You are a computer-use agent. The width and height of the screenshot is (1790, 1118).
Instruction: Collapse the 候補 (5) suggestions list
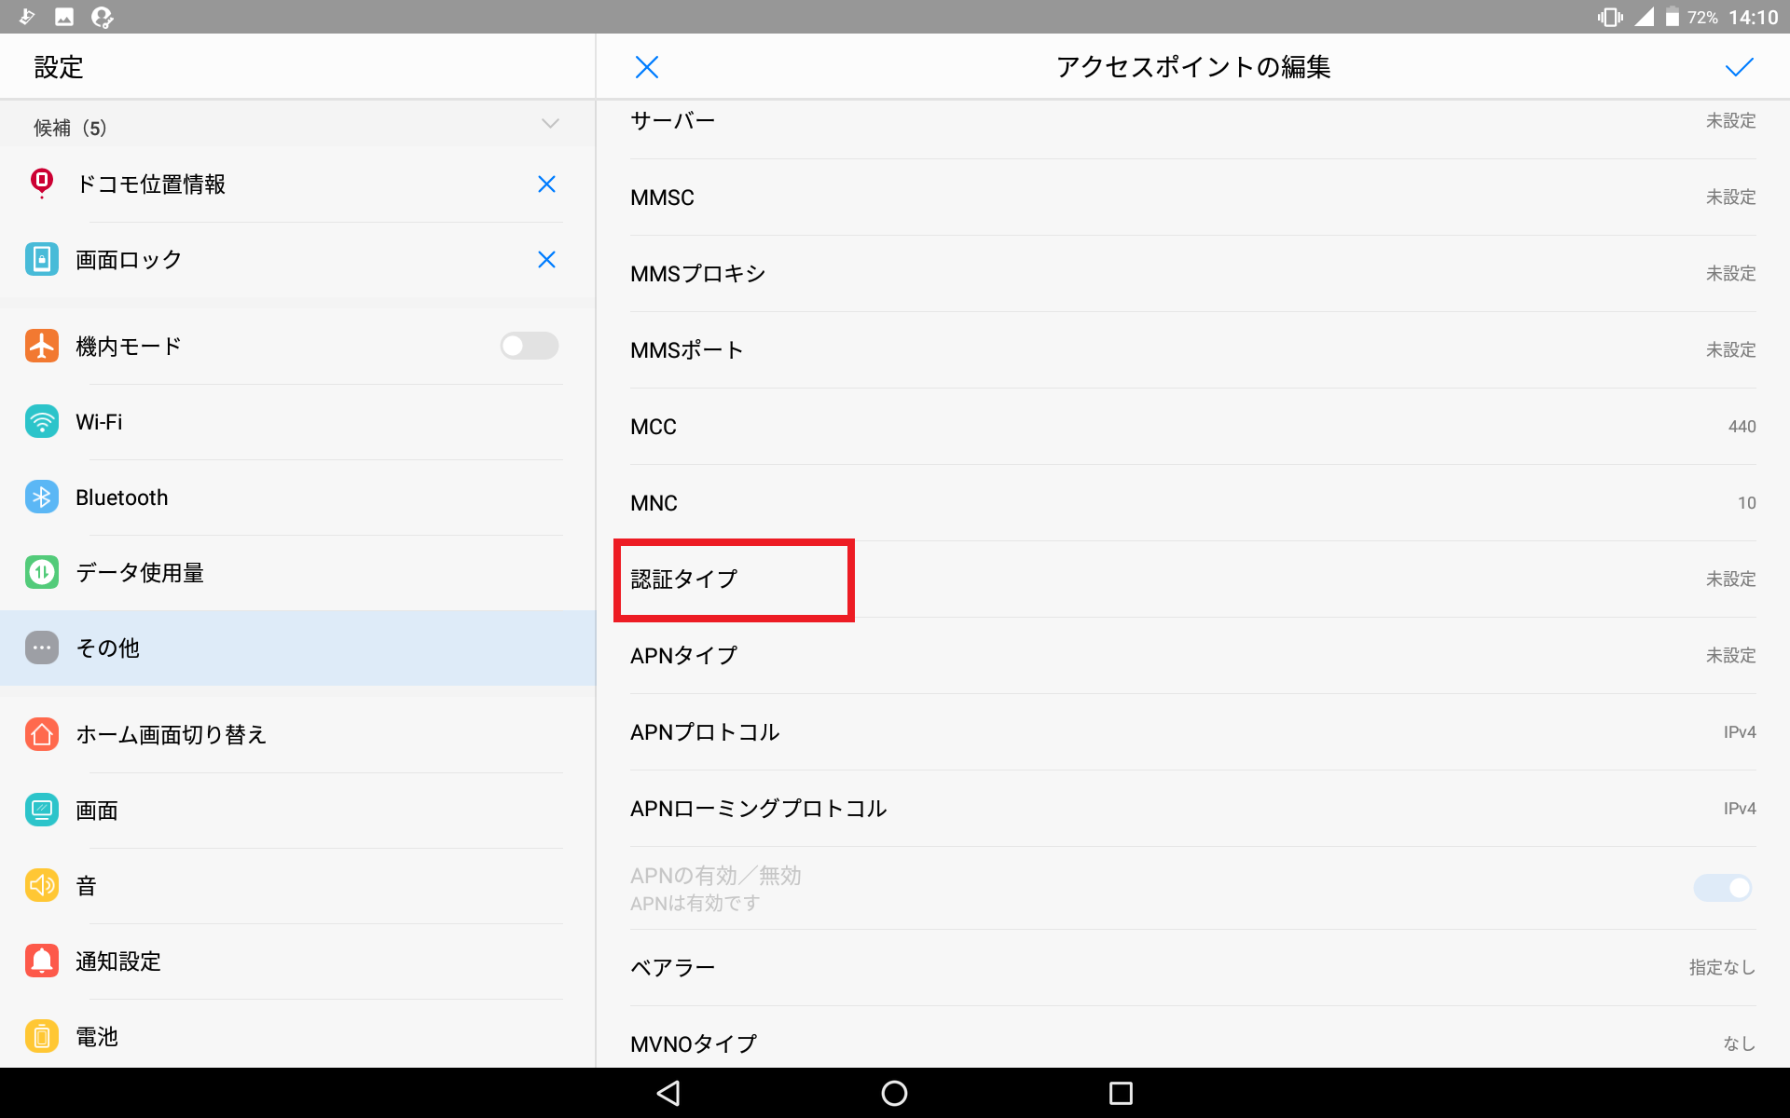(550, 123)
